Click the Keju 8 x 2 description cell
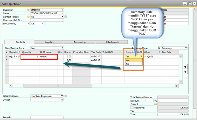 click(x=15, y=57)
